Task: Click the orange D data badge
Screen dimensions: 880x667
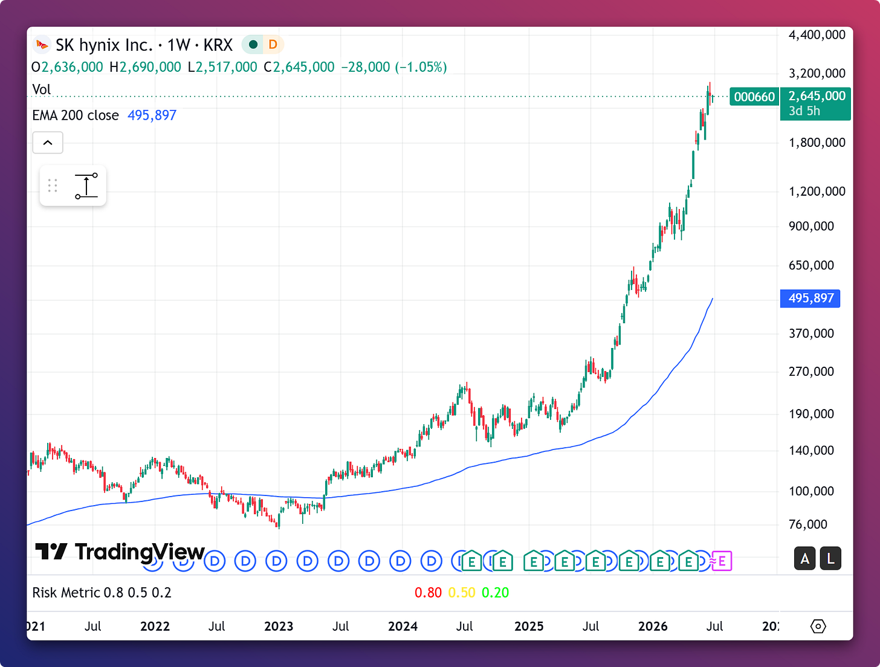Action: click(273, 45)
